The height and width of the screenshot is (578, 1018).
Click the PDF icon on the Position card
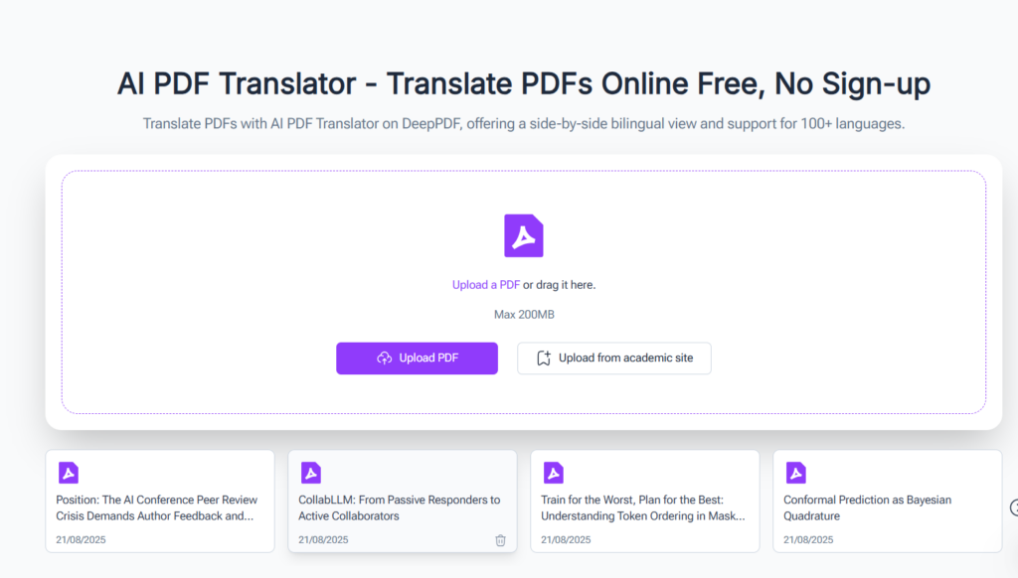pyautogui.click(x=68, y=473)
